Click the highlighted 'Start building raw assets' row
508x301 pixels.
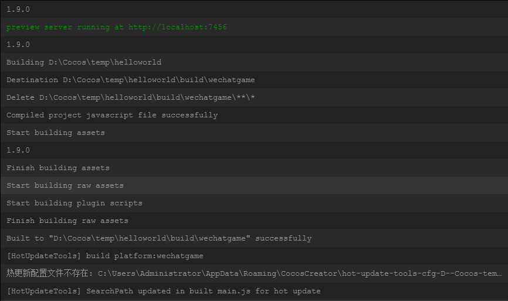65,185
